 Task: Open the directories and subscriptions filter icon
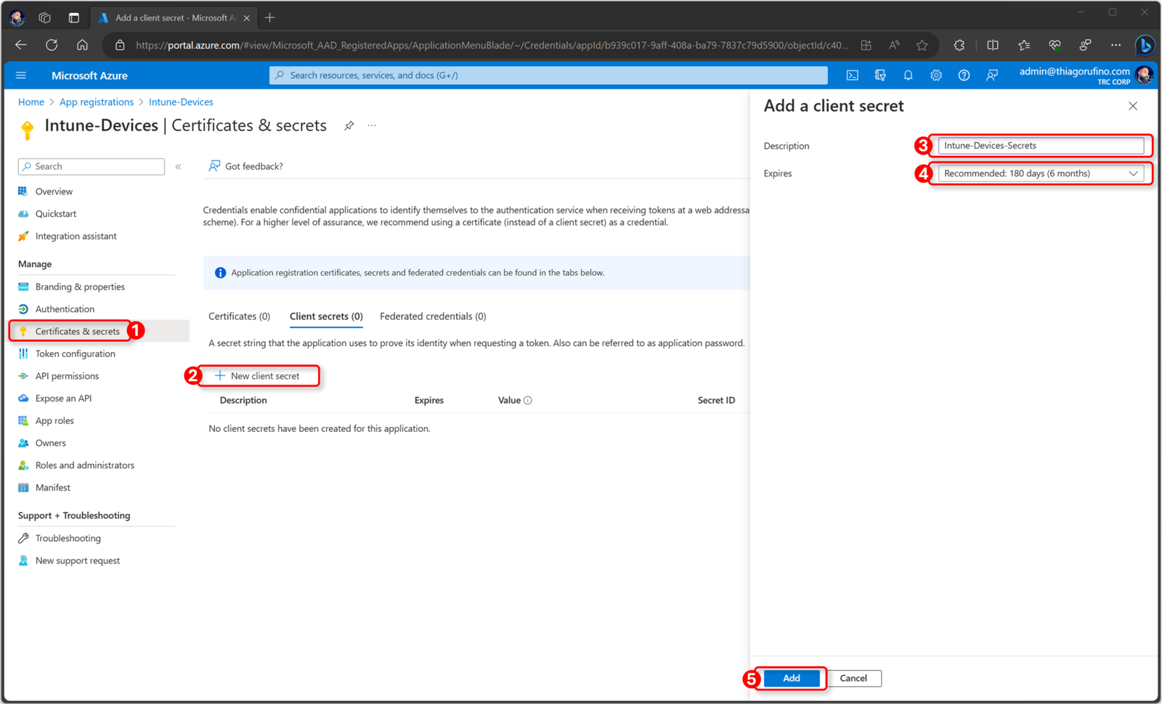click(x=880, y=75)
